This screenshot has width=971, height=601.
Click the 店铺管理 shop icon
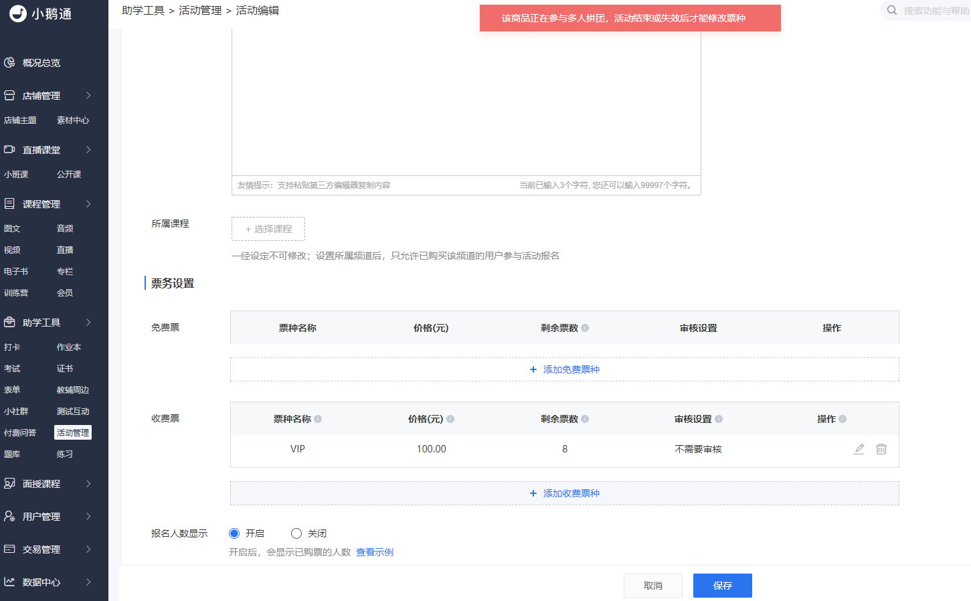pyautogui.click(x=9, y=95)
